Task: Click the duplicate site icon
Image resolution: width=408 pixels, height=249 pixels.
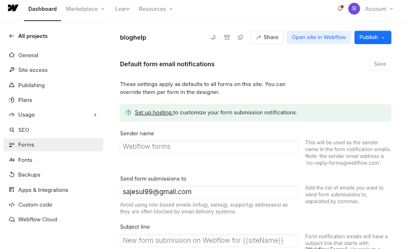Action: click(240, 37)
